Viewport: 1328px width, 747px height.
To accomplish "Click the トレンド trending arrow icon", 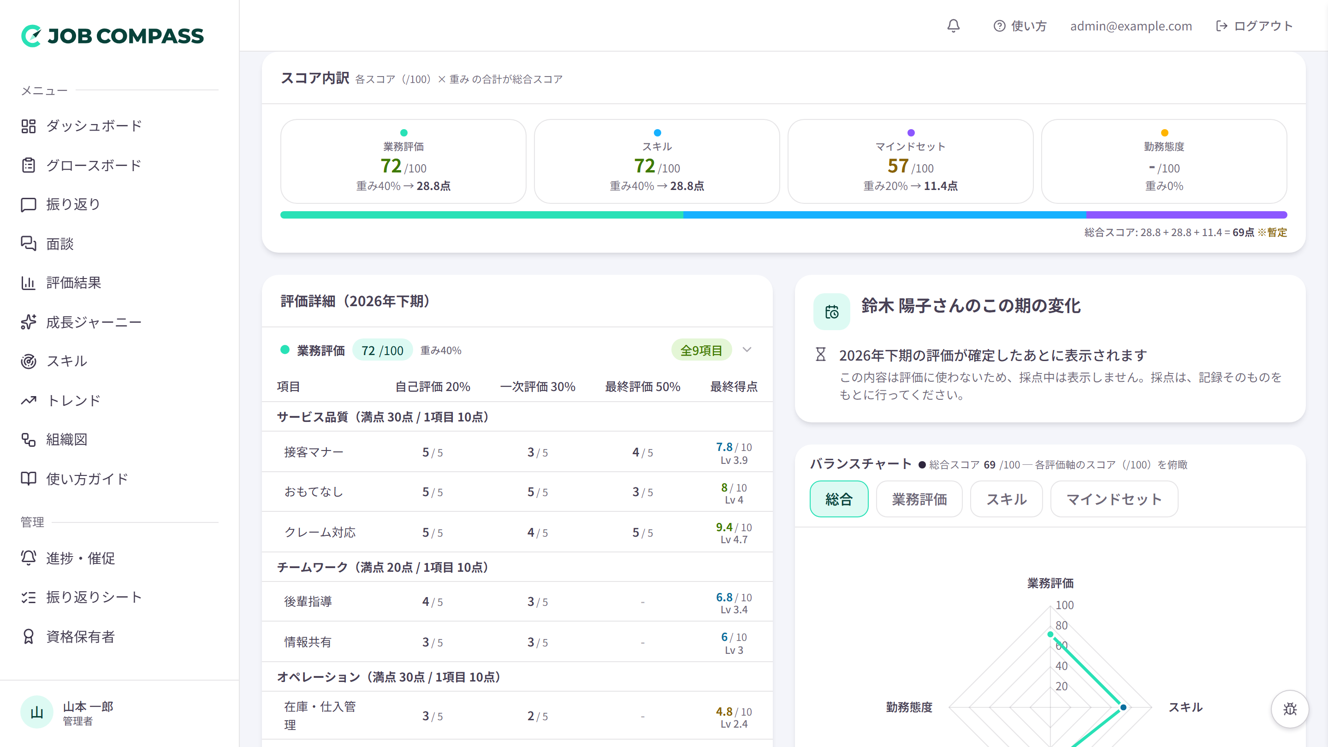I will point(28,401).
